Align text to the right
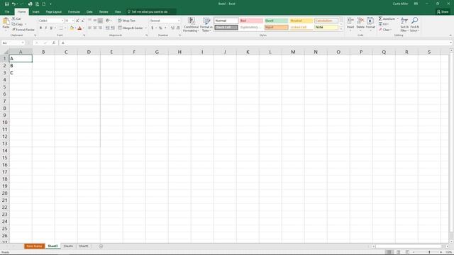This screenshot has height=255, width=454. click(100, 28)
